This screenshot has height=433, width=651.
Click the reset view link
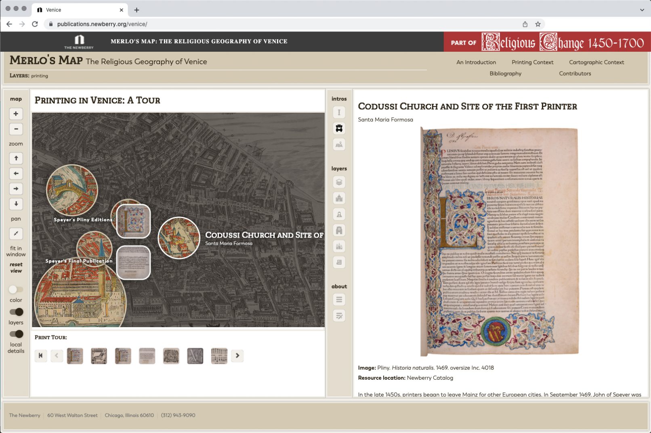pos(16,268)
